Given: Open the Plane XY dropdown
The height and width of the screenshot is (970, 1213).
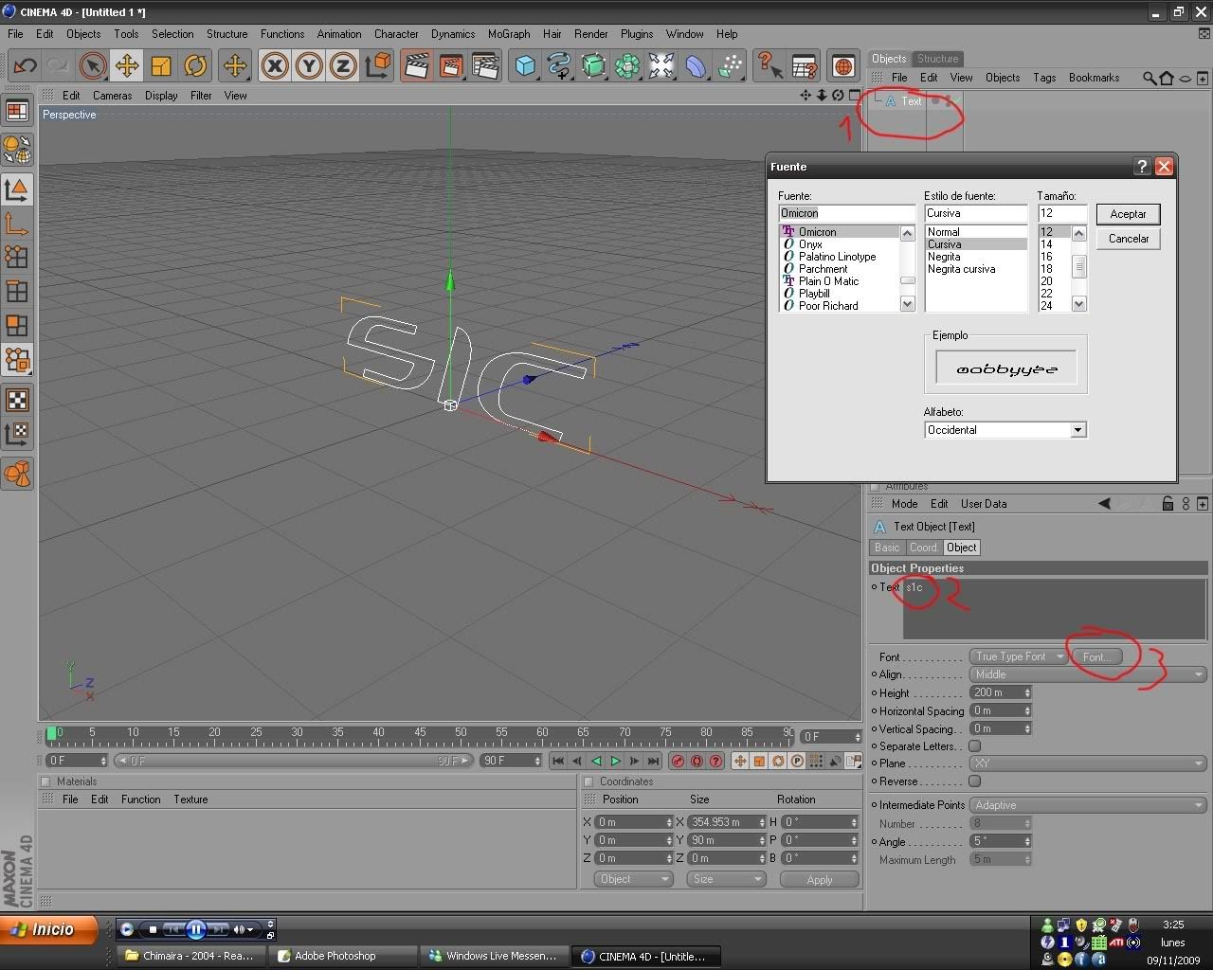Looking at the screenshot, I should (1088, 763).
